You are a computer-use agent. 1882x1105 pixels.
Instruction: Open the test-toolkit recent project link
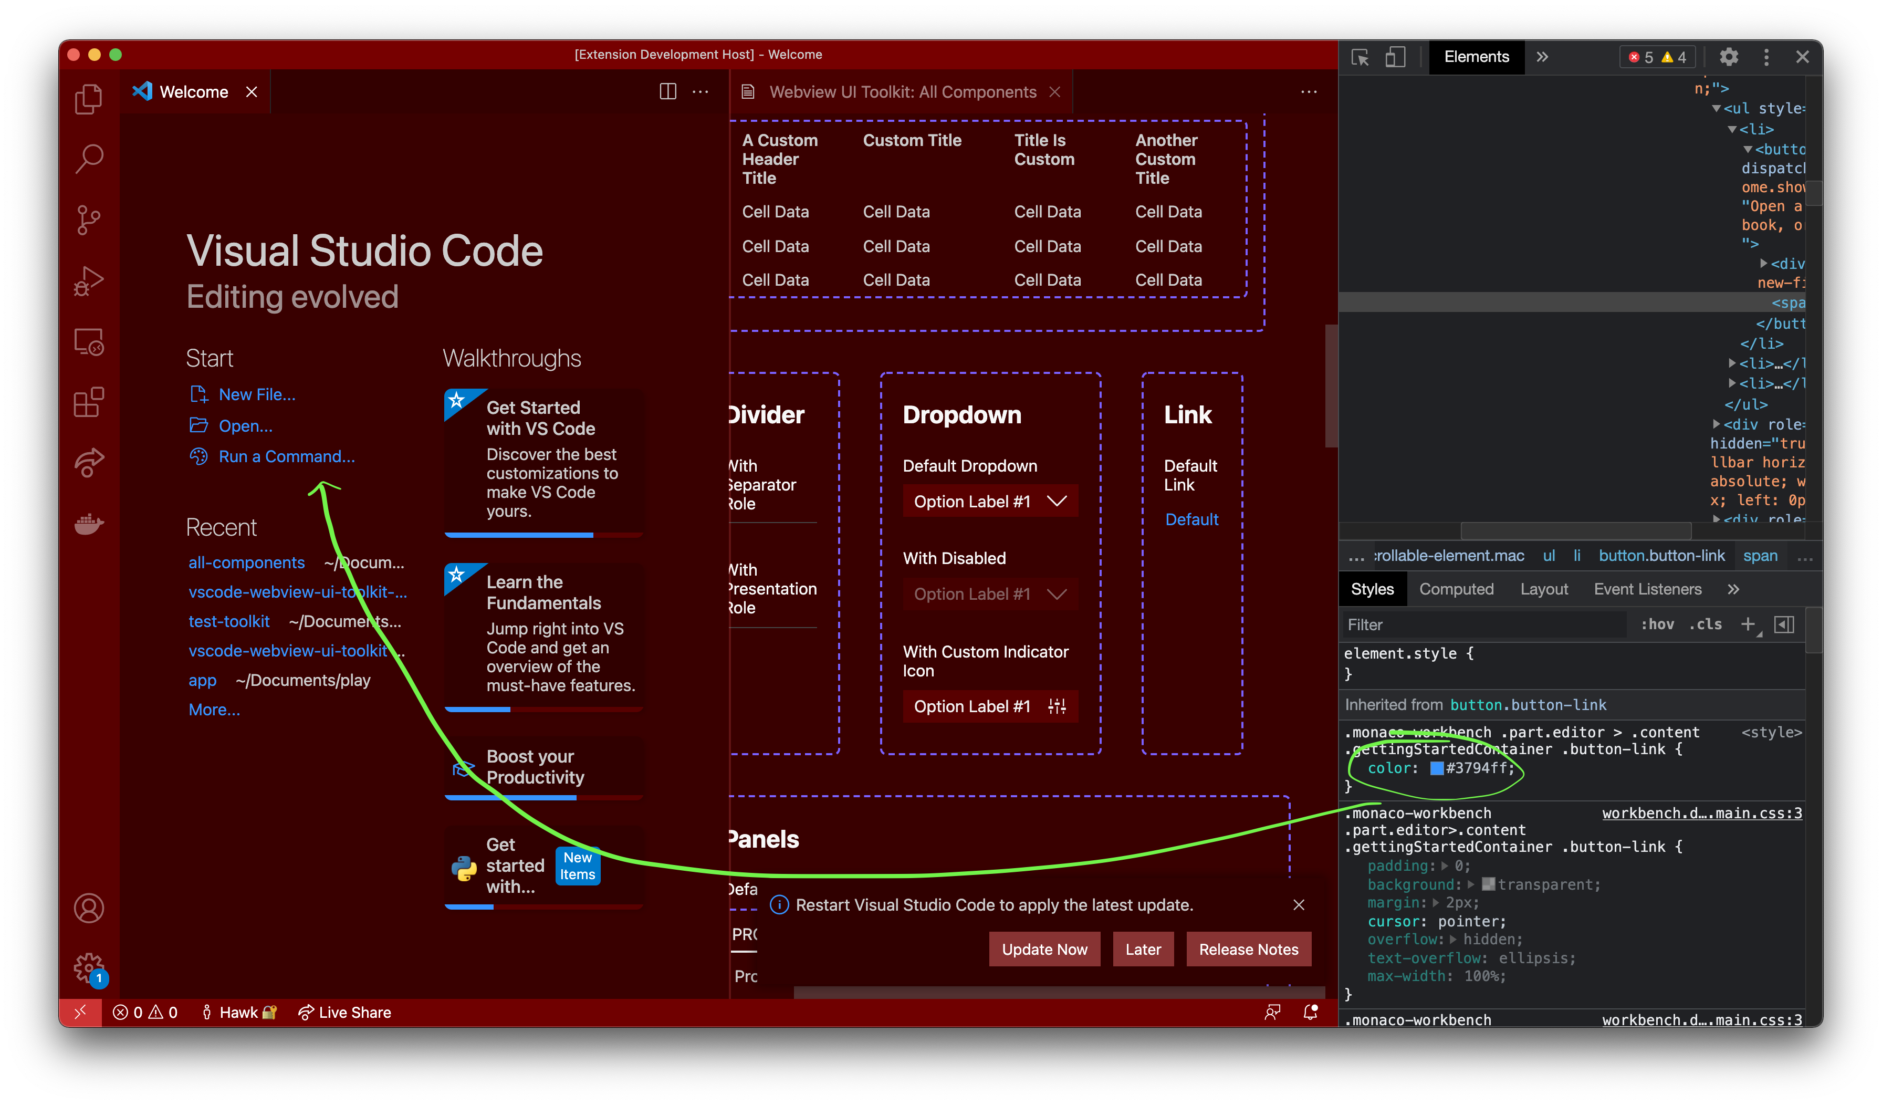[228, 621]
